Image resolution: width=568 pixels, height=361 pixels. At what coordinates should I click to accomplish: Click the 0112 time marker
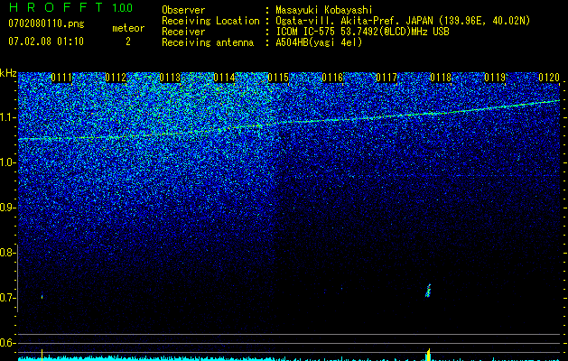pos(116,78)
